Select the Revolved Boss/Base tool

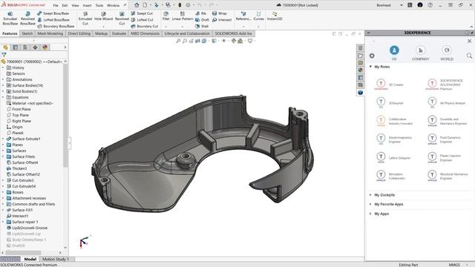tap(27, 19)
